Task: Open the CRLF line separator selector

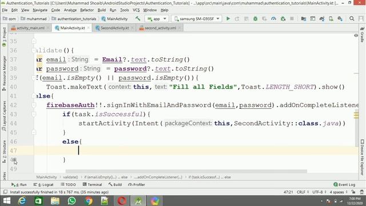Action: [303, 192]
